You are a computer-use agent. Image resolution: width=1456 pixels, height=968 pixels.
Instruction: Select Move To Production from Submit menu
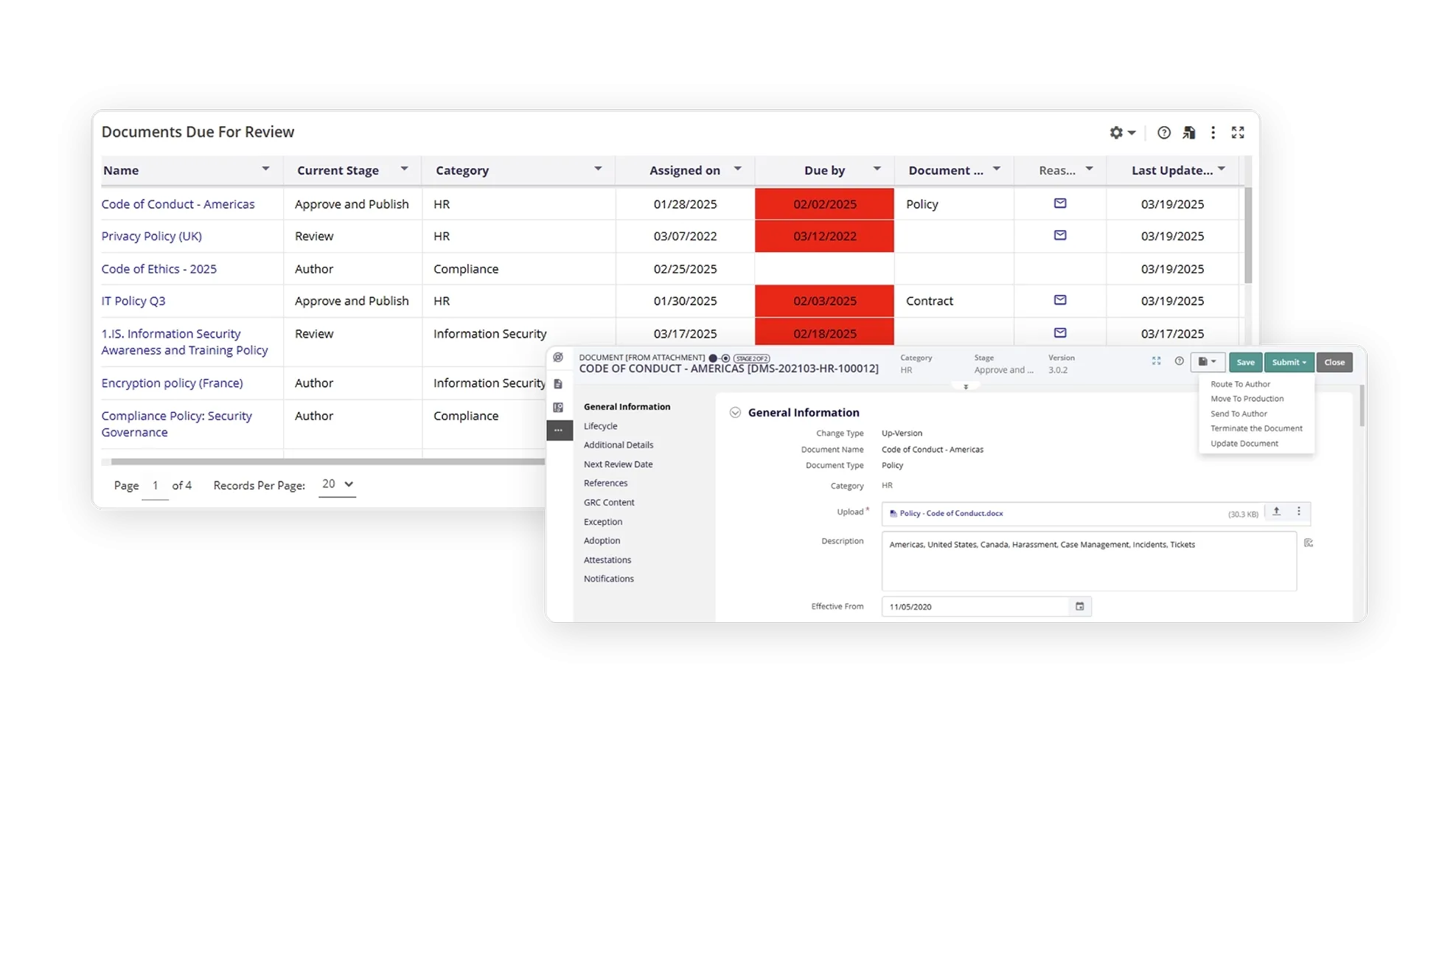(x=1247, y=399)
